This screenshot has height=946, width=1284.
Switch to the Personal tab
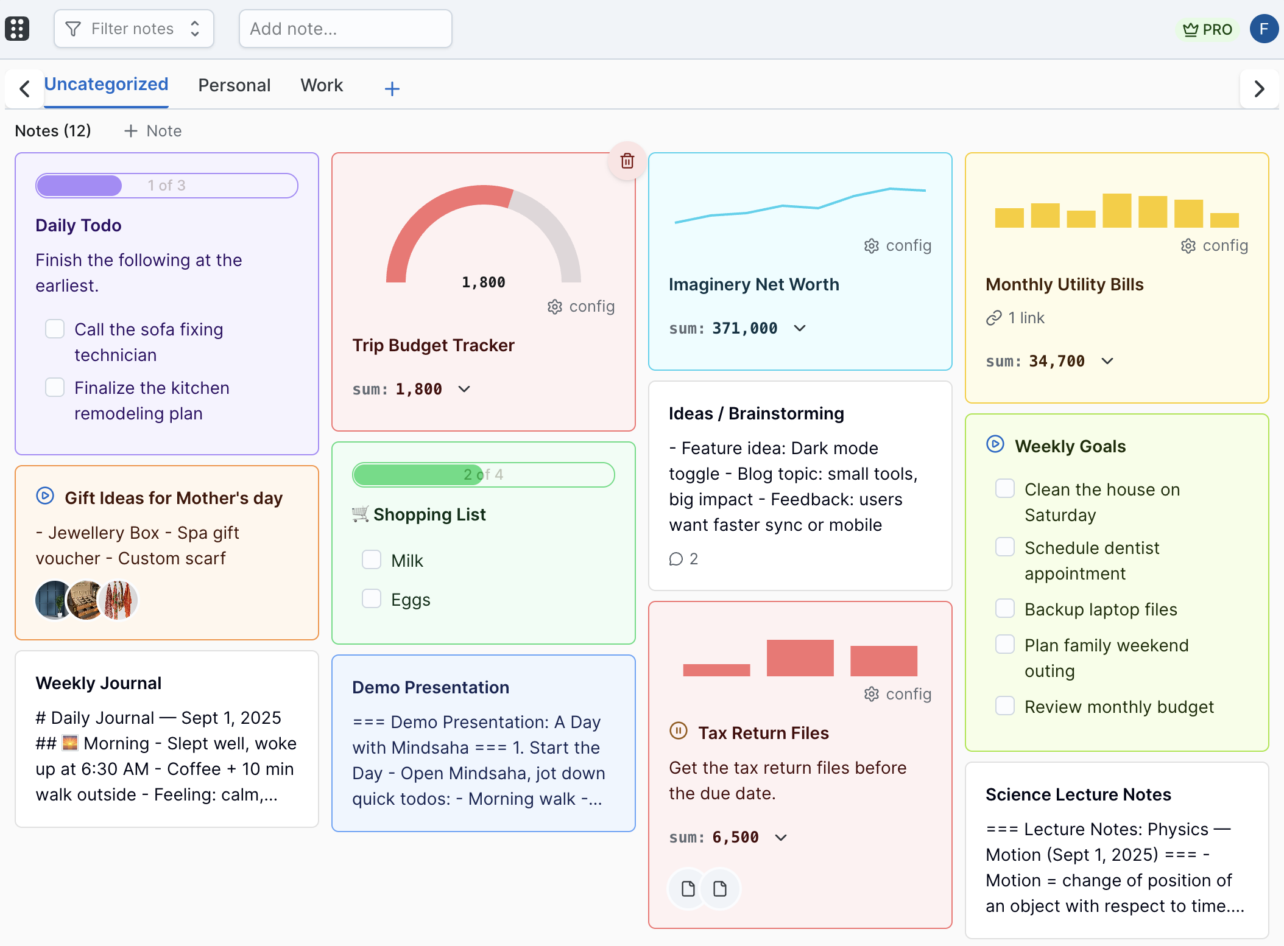click(234, 85)
